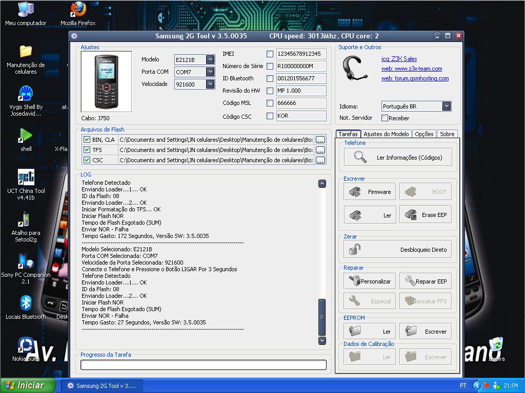The image size is (525, 393).
Task: Open the Idioma language dropdown
Action: coord(447,106)
